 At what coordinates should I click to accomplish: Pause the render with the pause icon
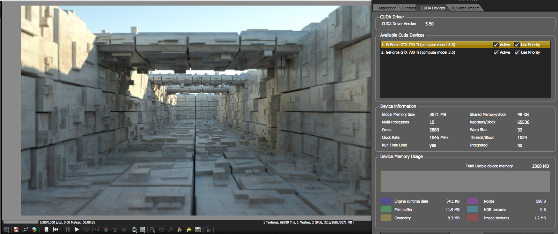click(67, 229)
